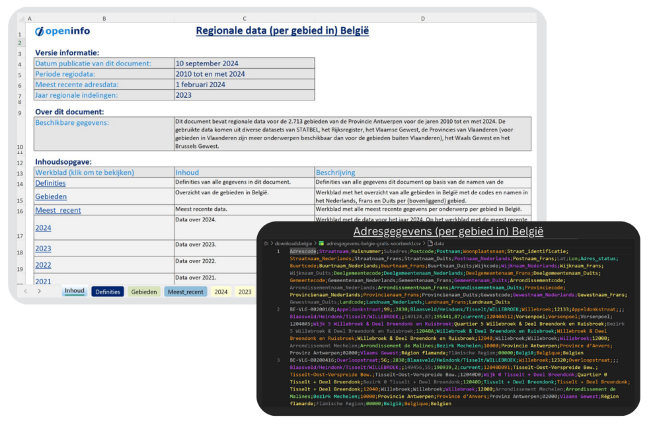This screenshot has width=655, height=427.
Task: Select the column D header
Action: click(x=423, y=19)
